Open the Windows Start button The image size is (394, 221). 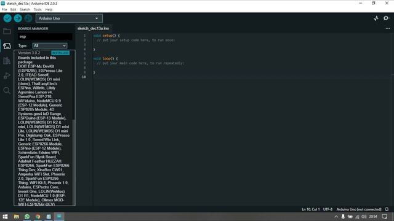click(5, 217)
